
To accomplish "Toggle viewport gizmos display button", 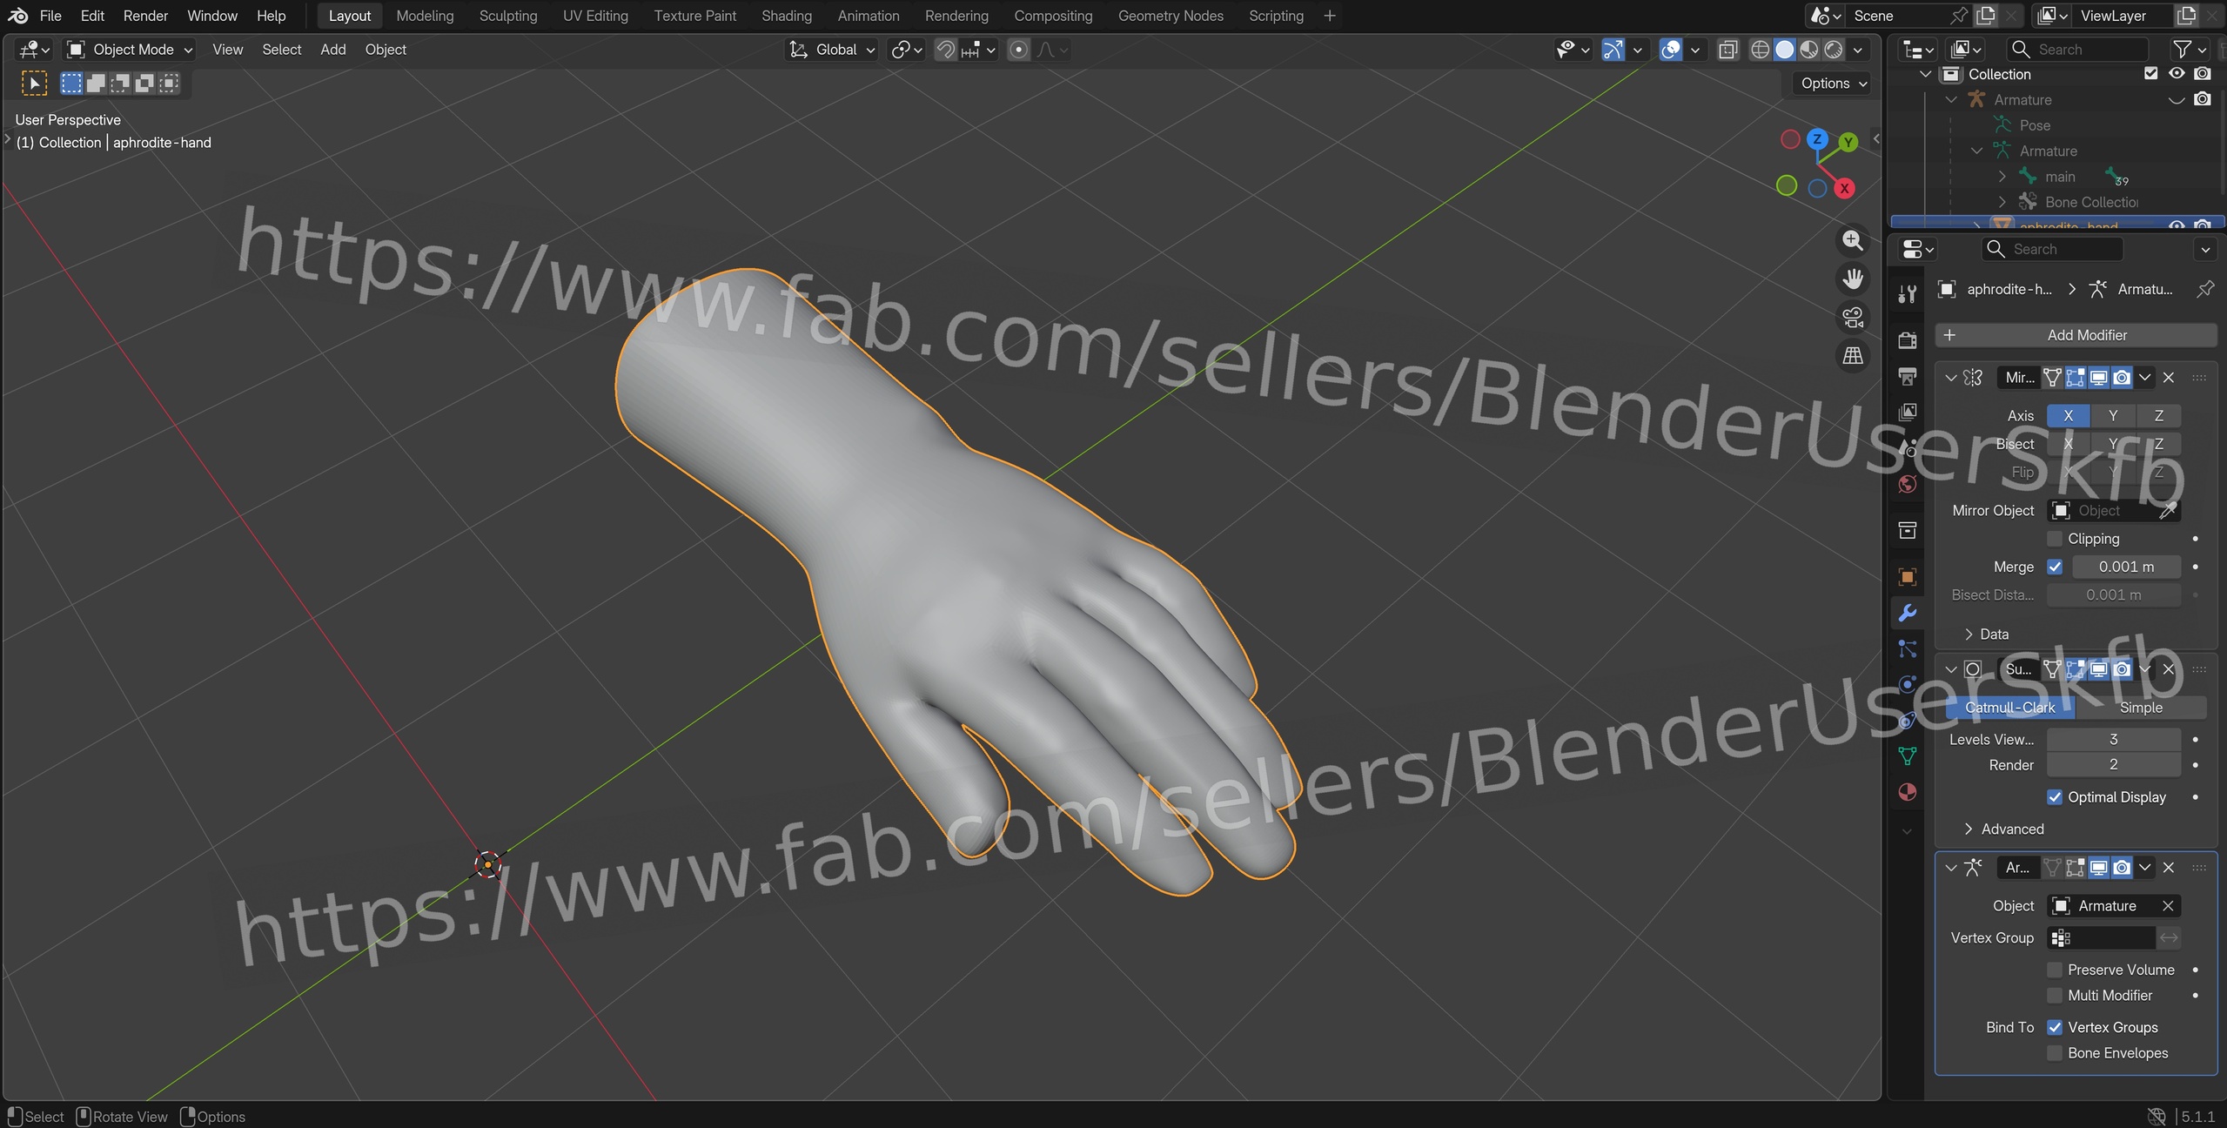I will [1613, 50].
